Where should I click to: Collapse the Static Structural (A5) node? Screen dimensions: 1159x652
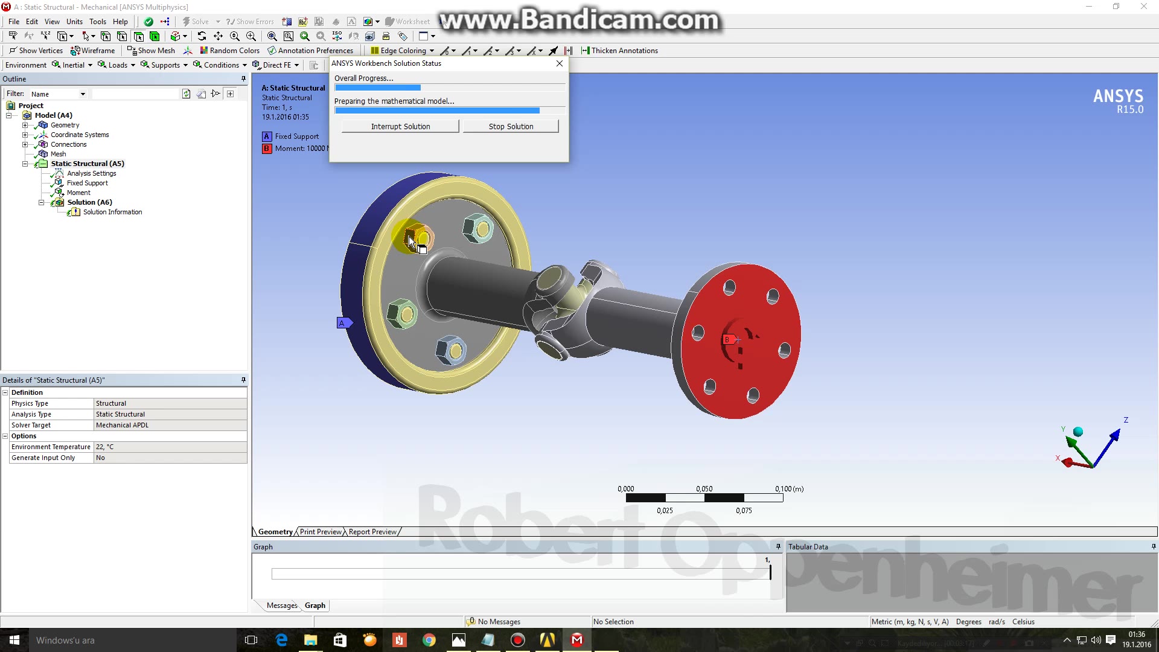click(25, 164)
